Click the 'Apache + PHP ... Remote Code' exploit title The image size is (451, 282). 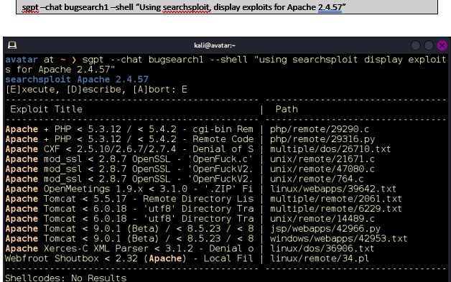[x=129, y=139]
